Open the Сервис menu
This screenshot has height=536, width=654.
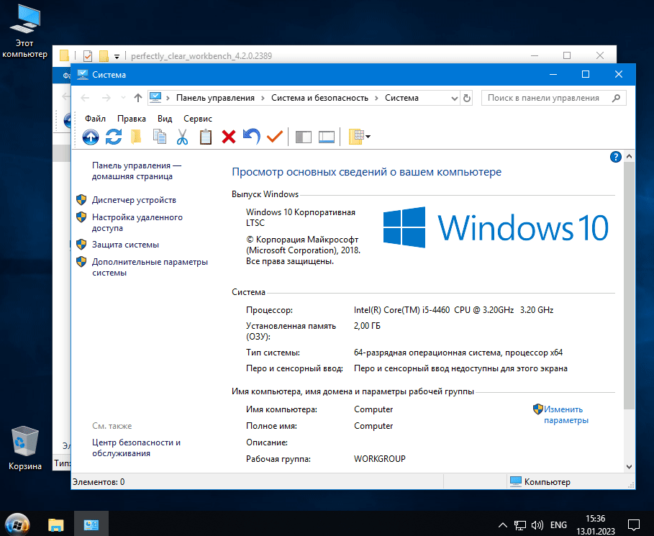pyautogui.click(x=198, y=119)
